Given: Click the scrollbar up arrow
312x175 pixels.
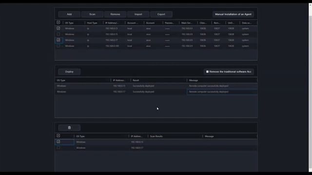Looking at the screenshot, I should click(x=310, y=5).
